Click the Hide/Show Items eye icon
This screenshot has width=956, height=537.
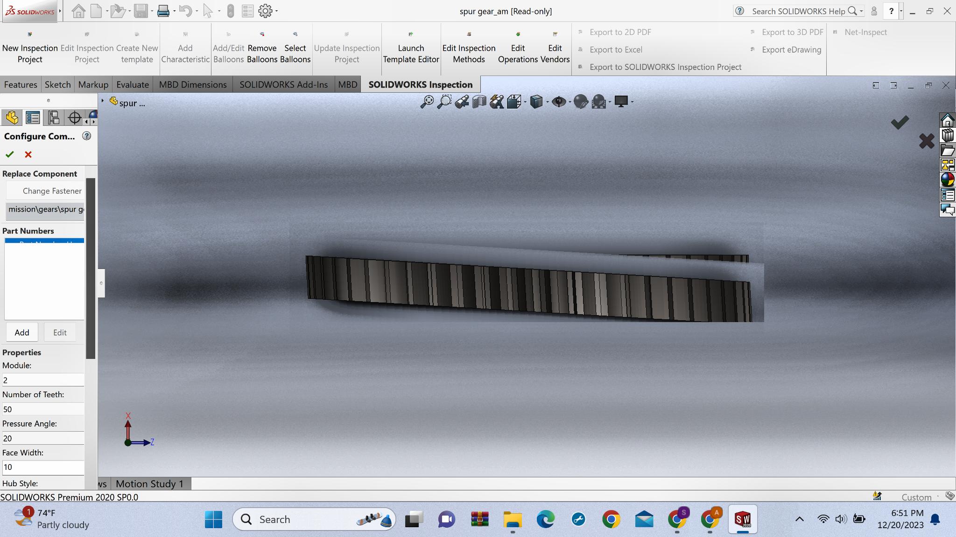tap(558, 102)
